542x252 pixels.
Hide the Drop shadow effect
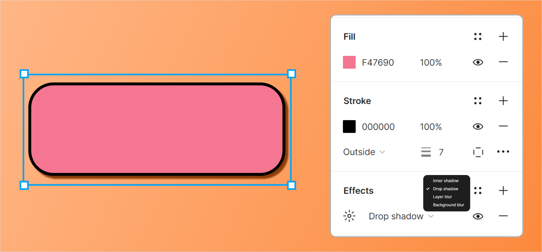pos(478,216)
